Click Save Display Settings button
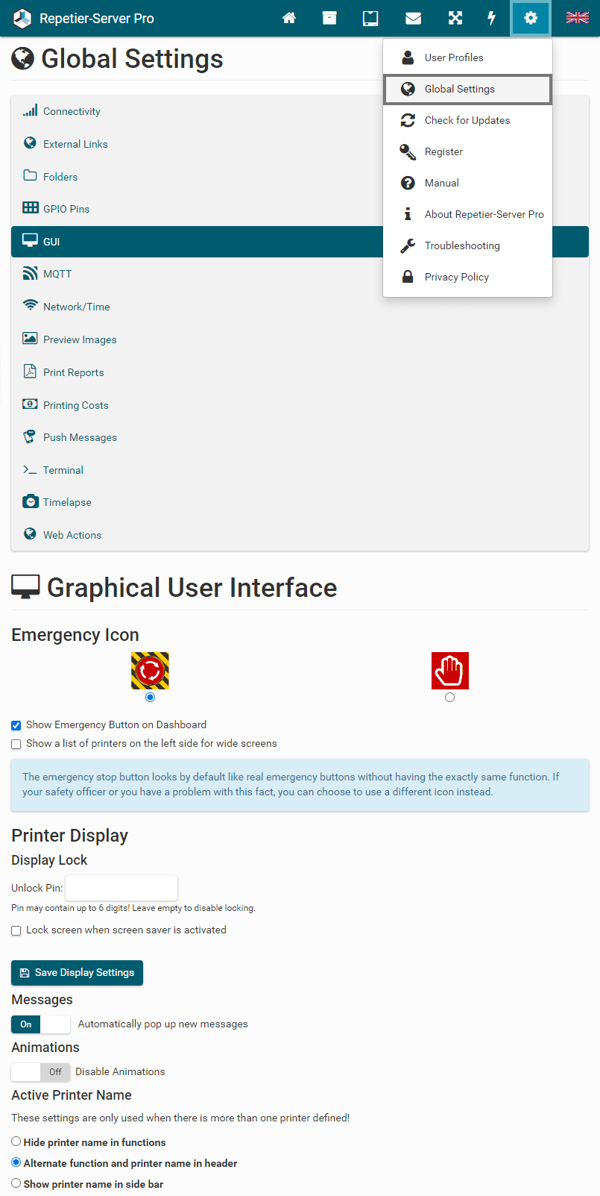The height and width of the screenshot is (1196, 600). (x=77, y=973)
